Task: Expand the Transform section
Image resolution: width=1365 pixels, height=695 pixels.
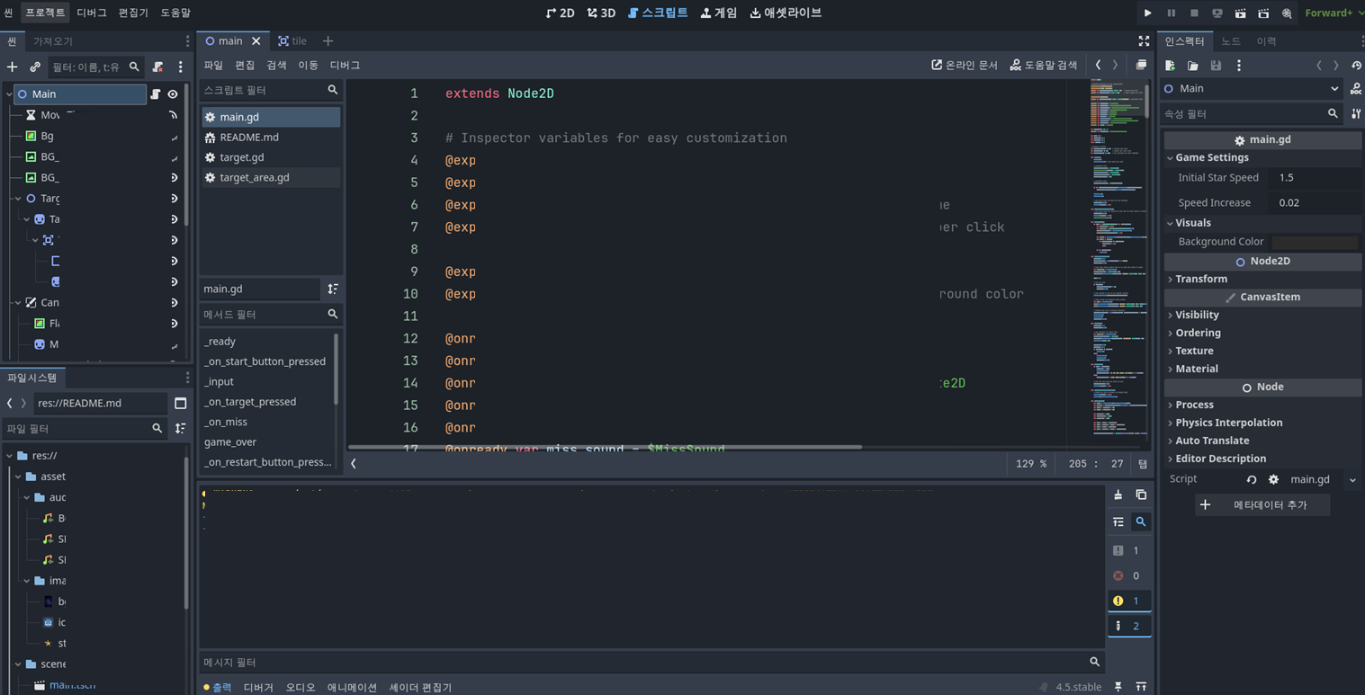Action: (1200, 279)
